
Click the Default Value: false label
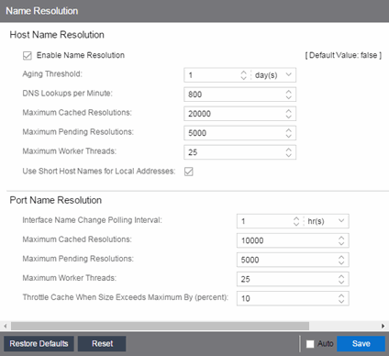343,55
